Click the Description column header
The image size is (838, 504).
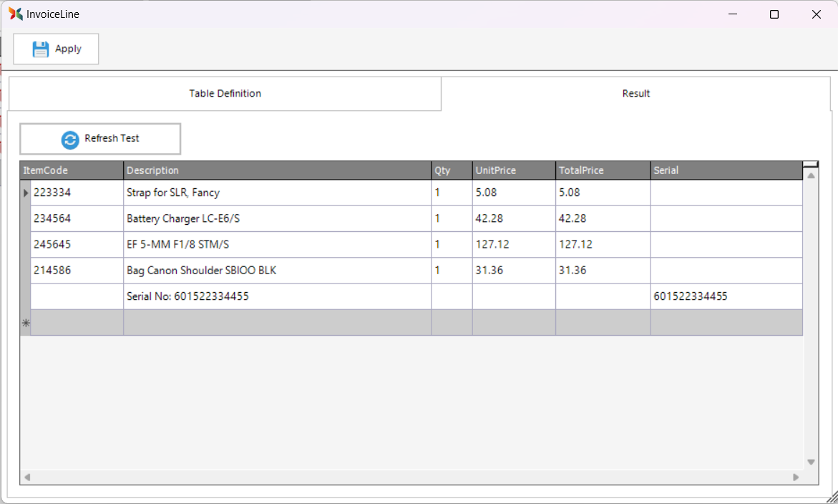tap(277, 170)
